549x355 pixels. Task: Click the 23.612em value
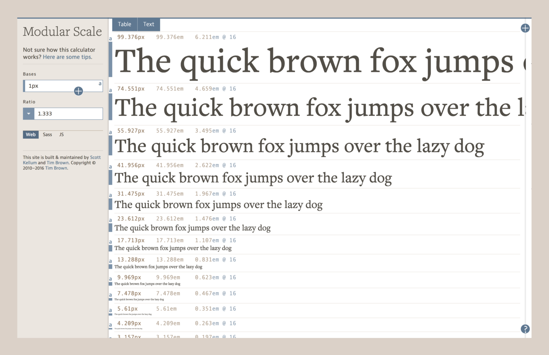point(170,219)
